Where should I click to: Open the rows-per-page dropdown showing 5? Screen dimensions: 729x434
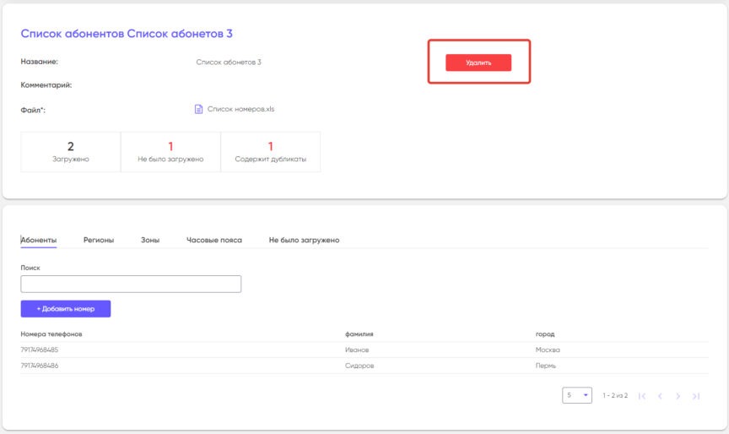coord(577,395)
